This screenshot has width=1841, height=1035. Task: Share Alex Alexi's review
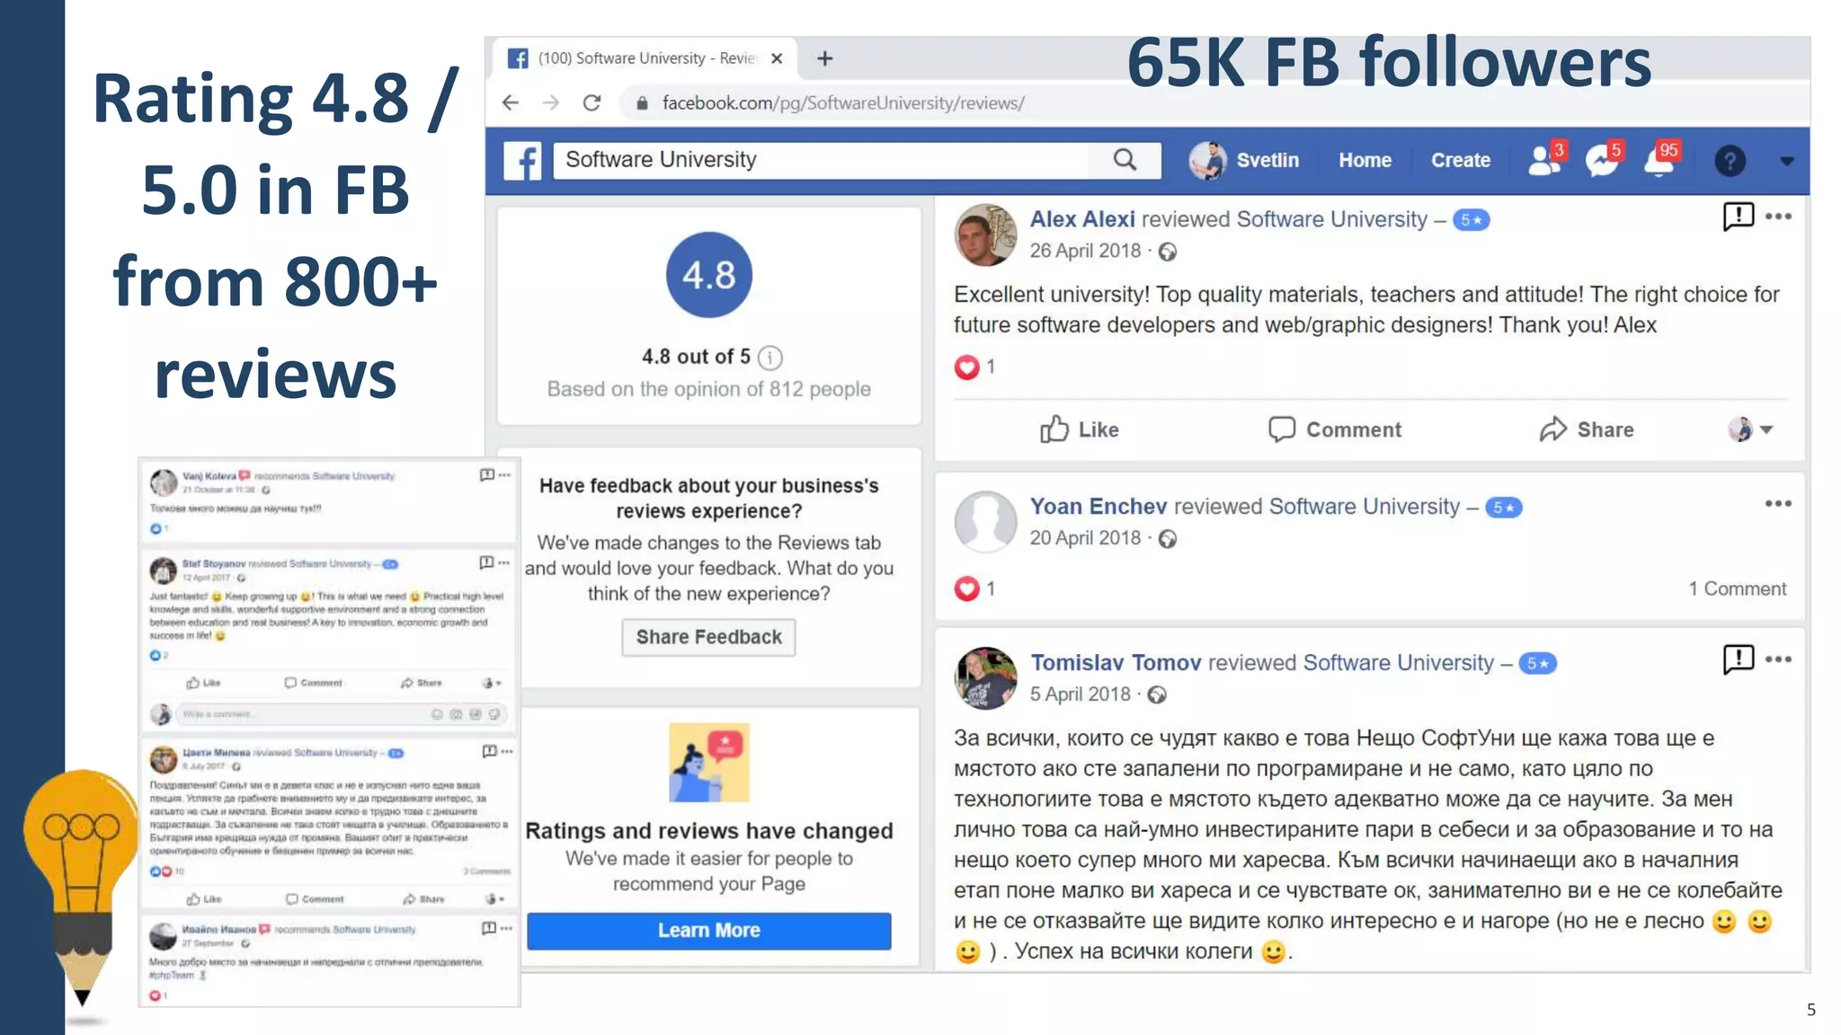point(1586,429)
